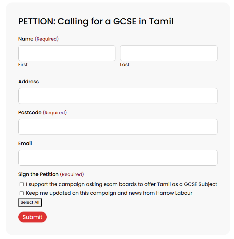The image size is (234, 239).
Task: Click the "(Required)" marker beside Postcode
Action: pyautogui.click(x=55, y=113)
